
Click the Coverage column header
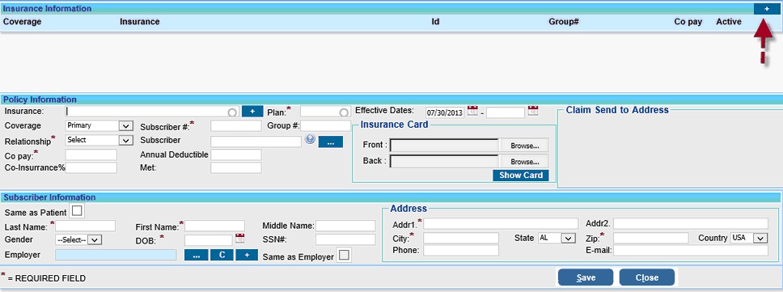23,22
